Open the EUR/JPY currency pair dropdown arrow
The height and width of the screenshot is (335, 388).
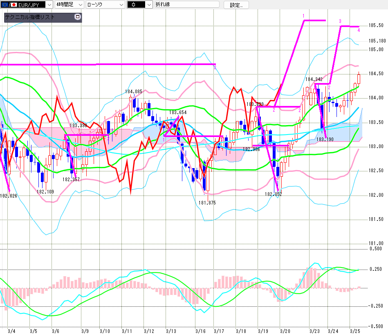pyautogui.click(x=49, y=4)
